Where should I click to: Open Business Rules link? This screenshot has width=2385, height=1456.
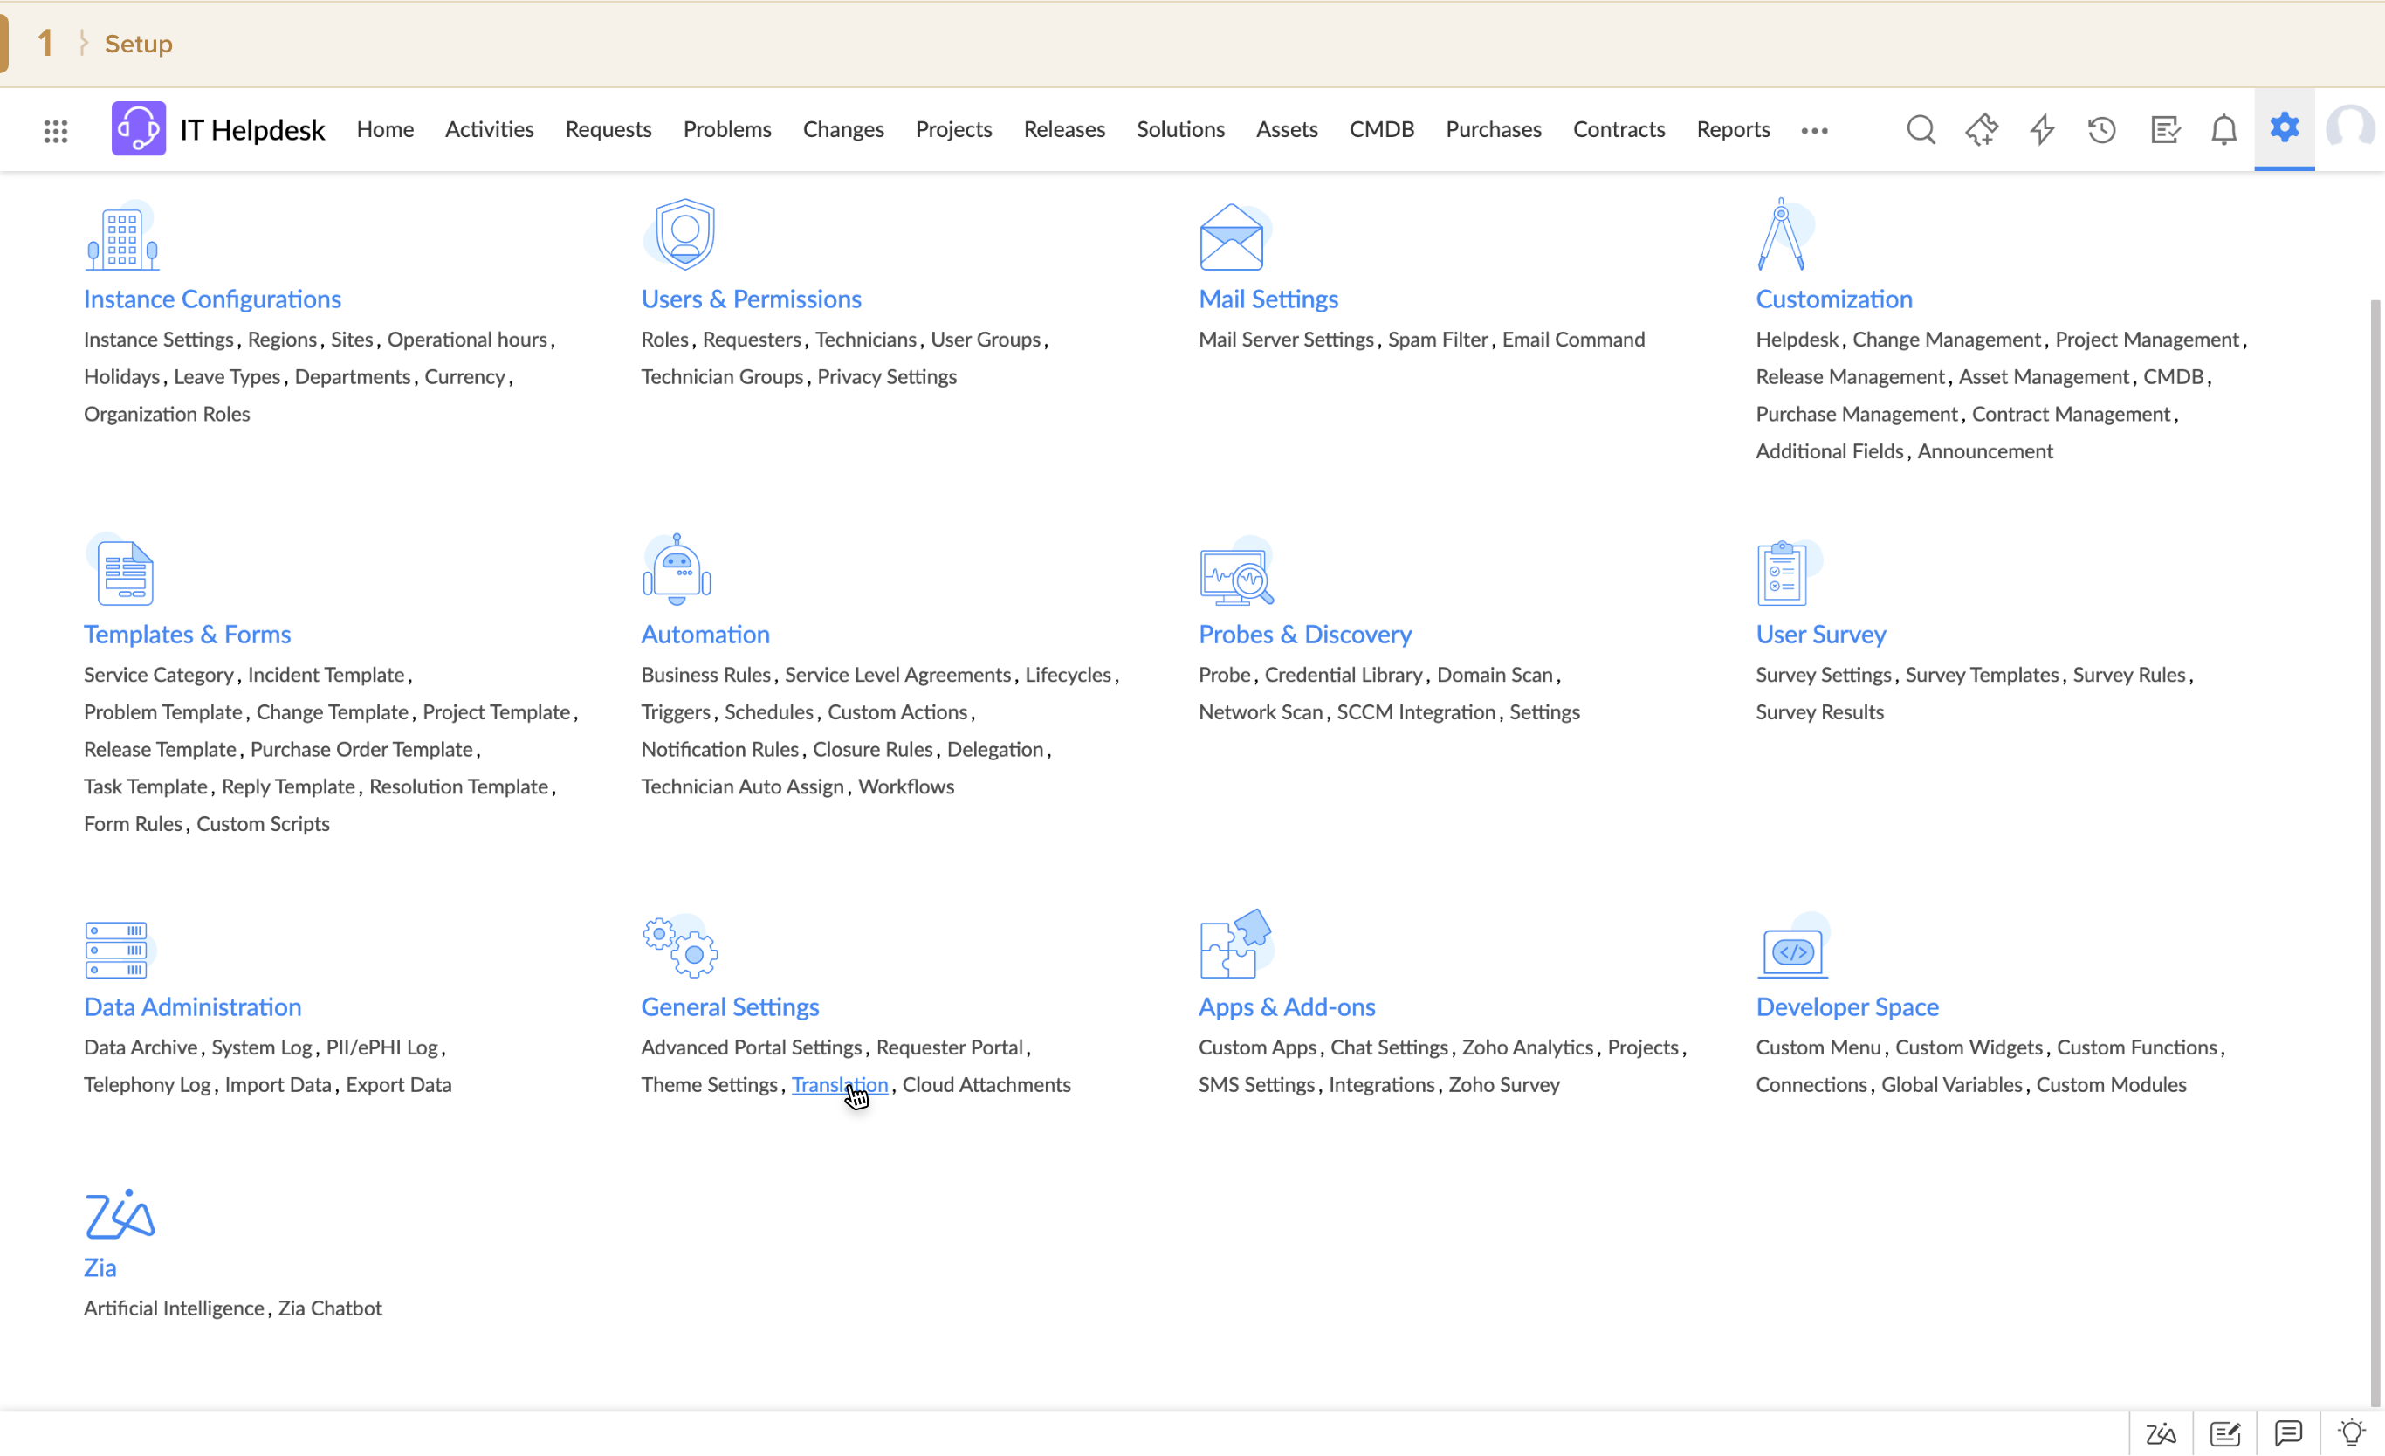(705, 675)
